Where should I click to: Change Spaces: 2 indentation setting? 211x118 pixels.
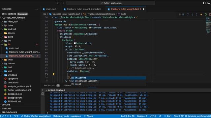[142, 116]
